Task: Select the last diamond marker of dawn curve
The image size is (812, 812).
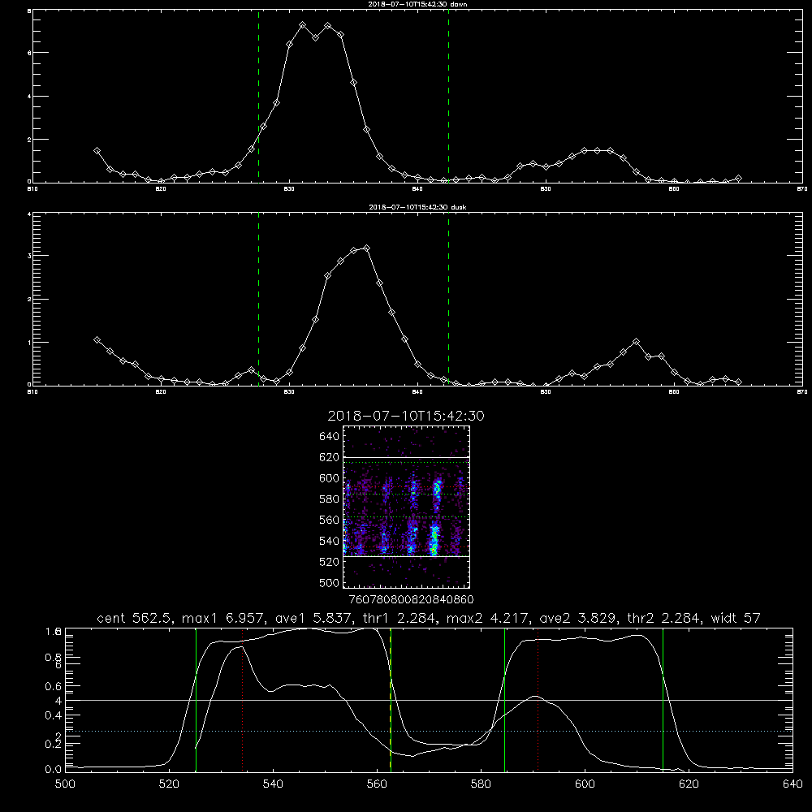Action: [738, 179]
